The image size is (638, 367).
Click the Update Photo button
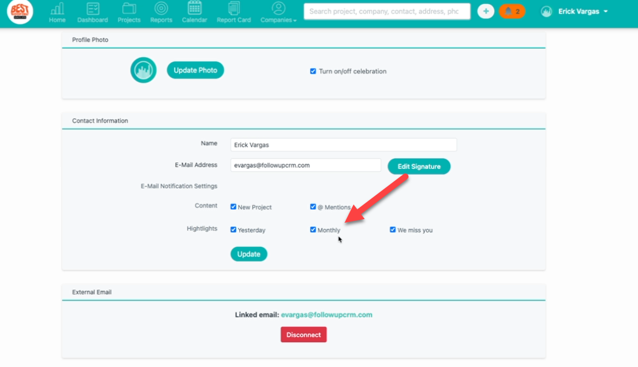[x=195, y=70]
